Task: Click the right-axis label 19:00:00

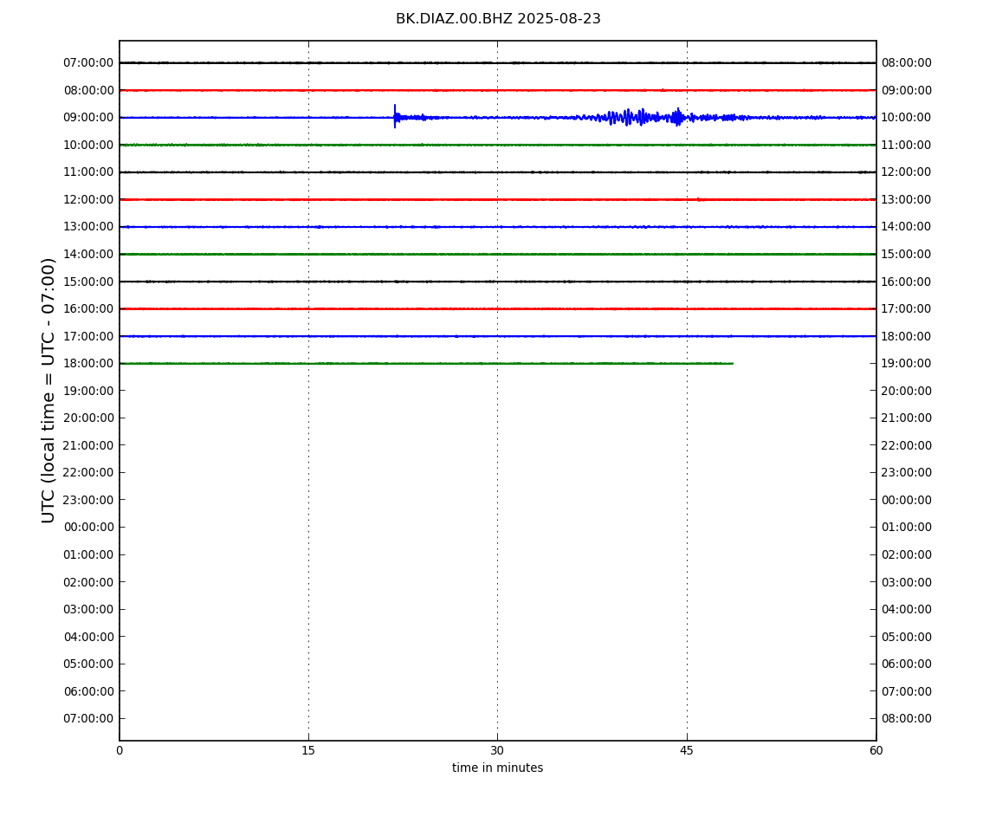Action: click(x=906, y=364)
